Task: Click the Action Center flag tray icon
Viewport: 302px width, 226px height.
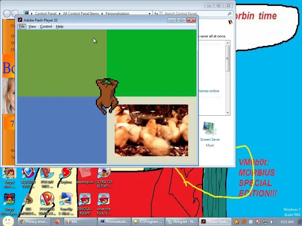Action: tap(258, 222)
